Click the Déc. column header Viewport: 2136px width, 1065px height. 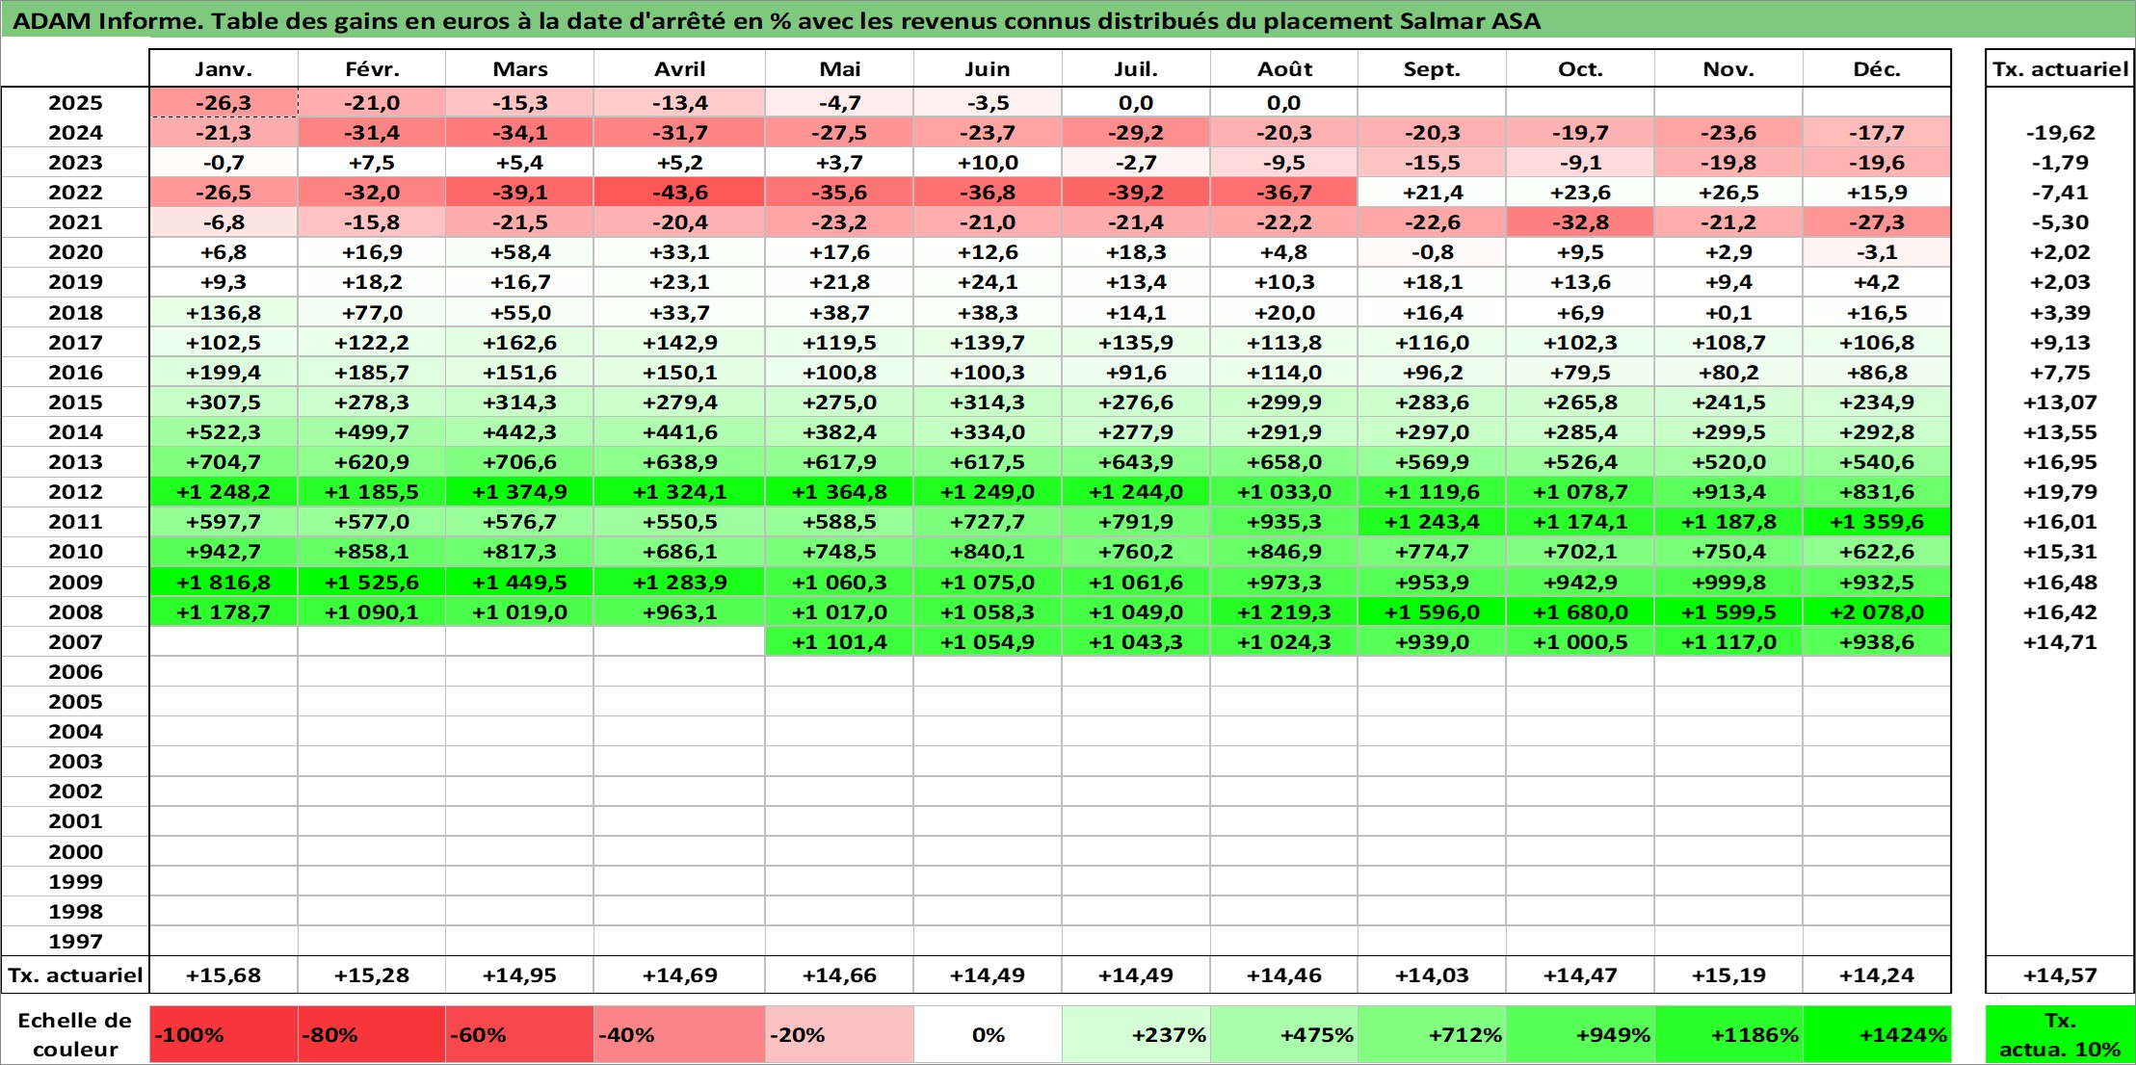coord(1877,69)
